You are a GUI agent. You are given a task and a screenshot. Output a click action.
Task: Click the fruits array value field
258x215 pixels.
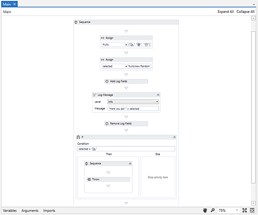tap(139, 45)
